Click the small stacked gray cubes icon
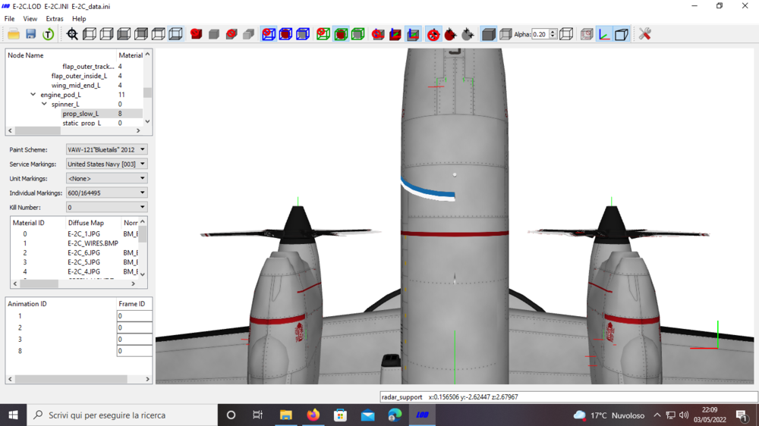Image resolution: width=759 pixels, height=426 pixels. coord(249,34)
